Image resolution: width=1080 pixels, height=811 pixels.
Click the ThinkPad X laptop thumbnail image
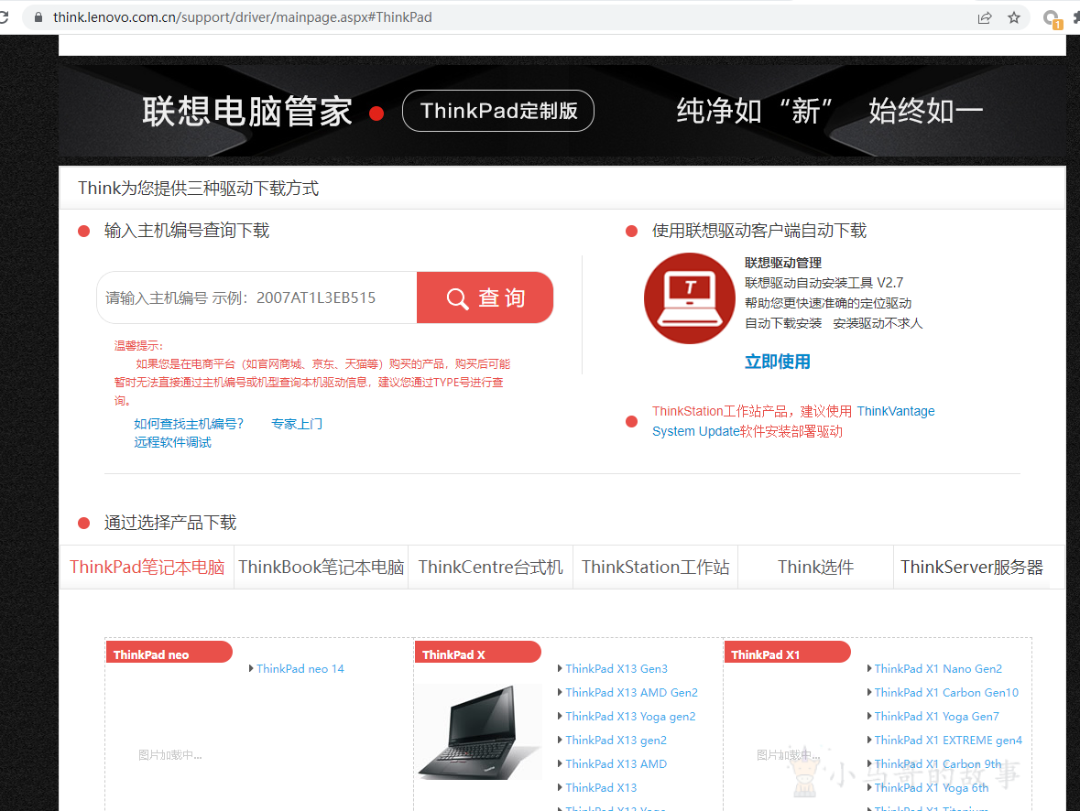coord(480,732)
